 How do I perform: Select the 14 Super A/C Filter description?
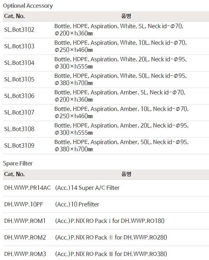(87, 188)
